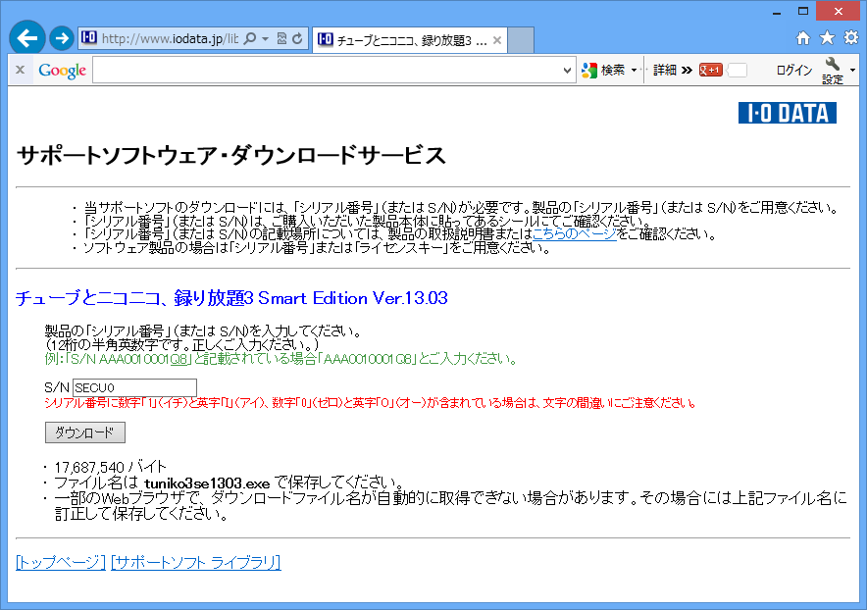
Task: Click the ダウンロード button
Action: (x=85, y=432)
